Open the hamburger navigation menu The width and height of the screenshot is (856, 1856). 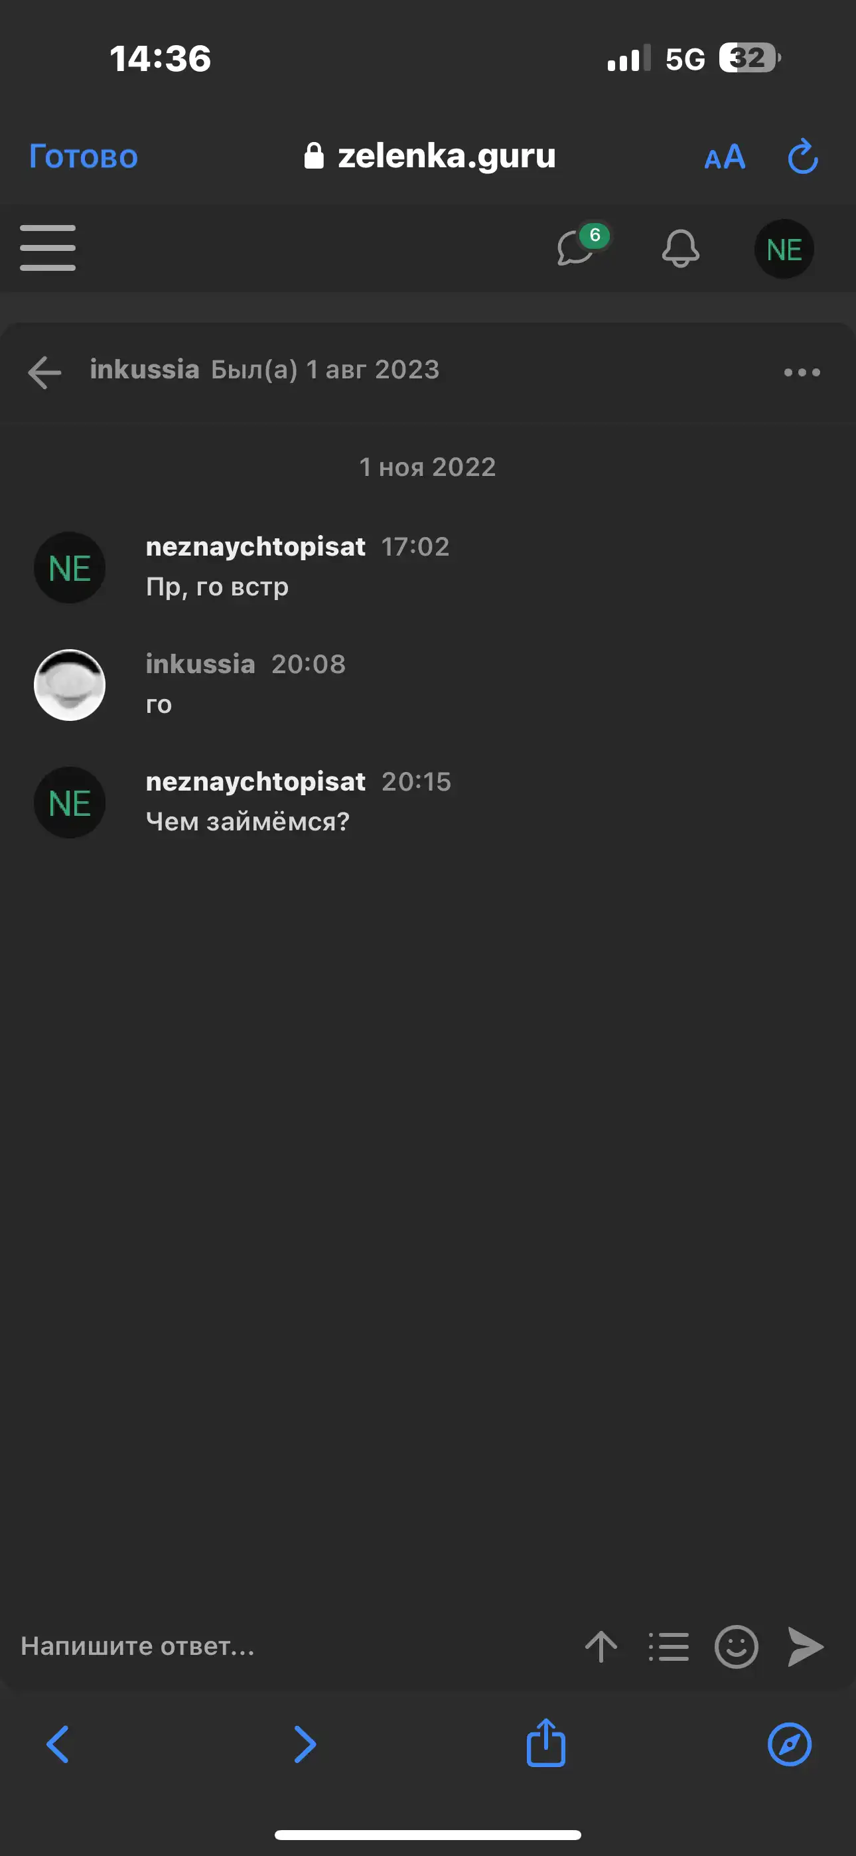click(48, 248)
